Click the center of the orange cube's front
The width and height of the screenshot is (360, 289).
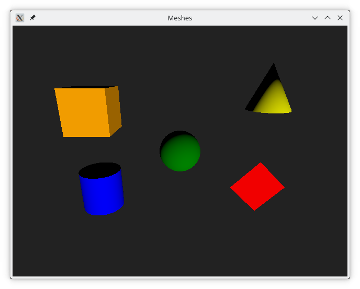point(83,112)
